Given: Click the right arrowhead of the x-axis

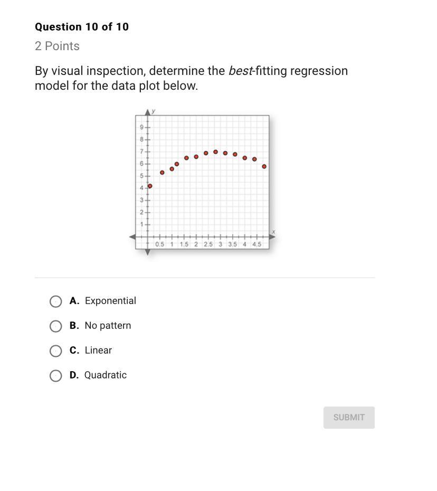Looking at the screenshot, I should point(272,237).
